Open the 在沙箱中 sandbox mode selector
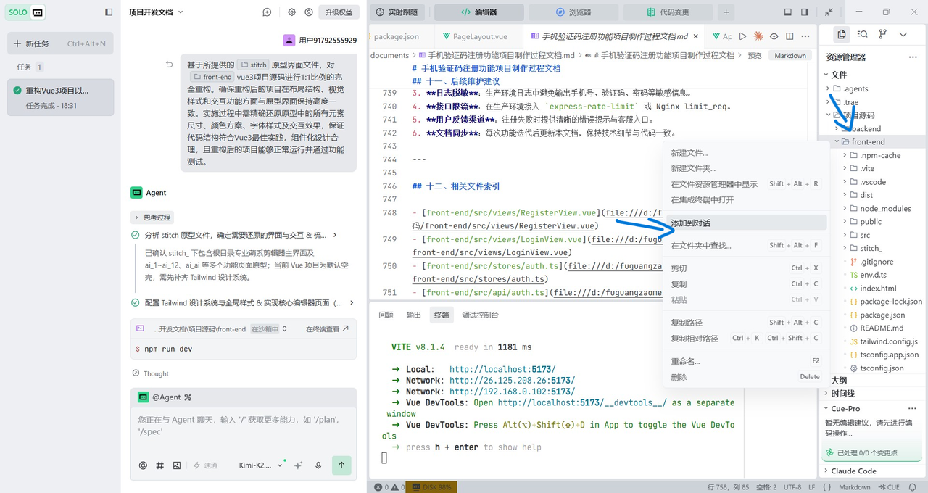 tap(269, 329)
